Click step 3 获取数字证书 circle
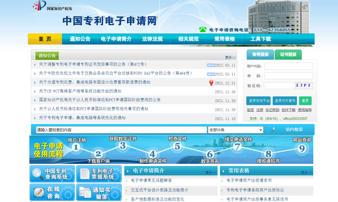338x202 pixels. (123, 146)
